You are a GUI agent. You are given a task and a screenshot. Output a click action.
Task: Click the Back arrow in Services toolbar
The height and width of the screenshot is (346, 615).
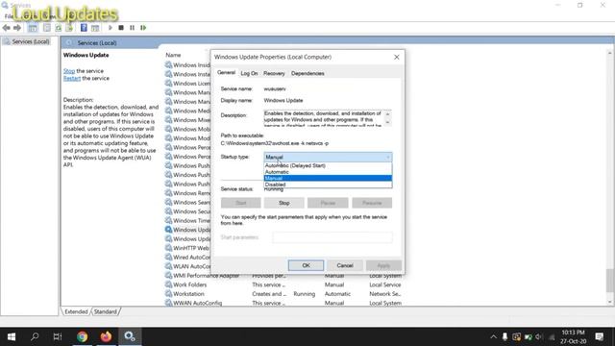tap(7, 28)
